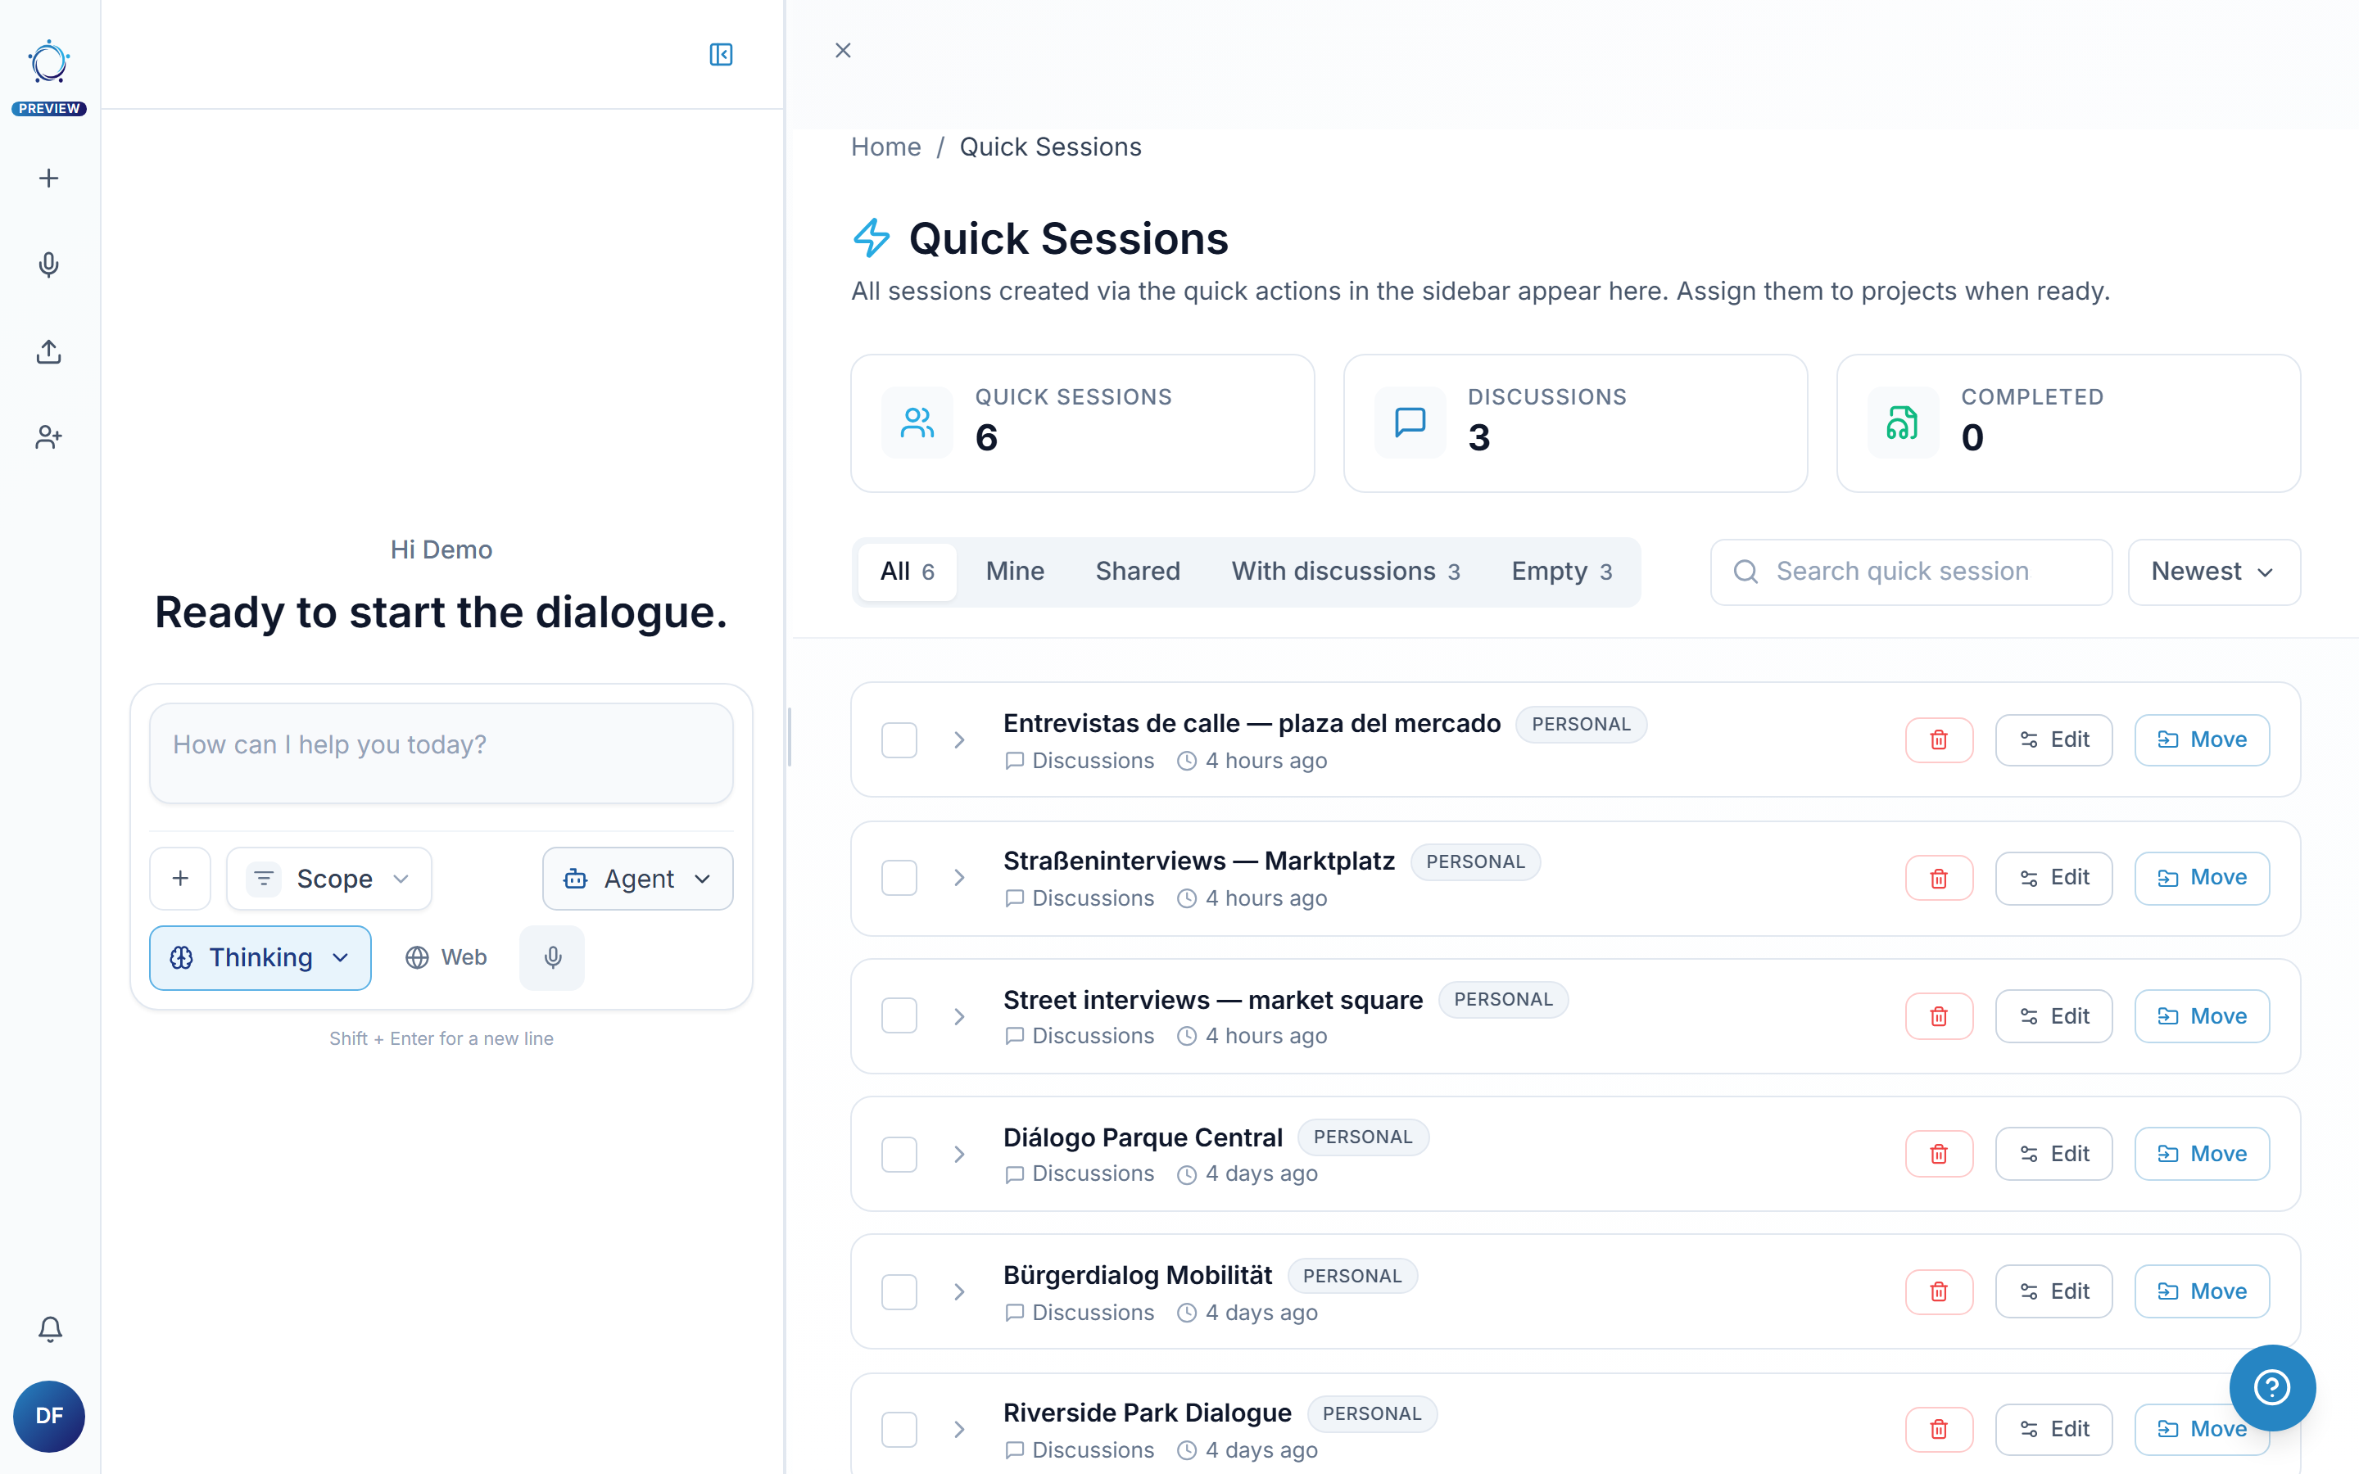The height and width of the screenshot is (1474, 2359).
Task: Open the help question mark button
Action: [2272, 1387]
